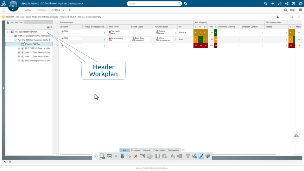The width and height of the screenshot is (304, 171).
Task: Click the triangle with document icon
Action: tap(173, 156)
